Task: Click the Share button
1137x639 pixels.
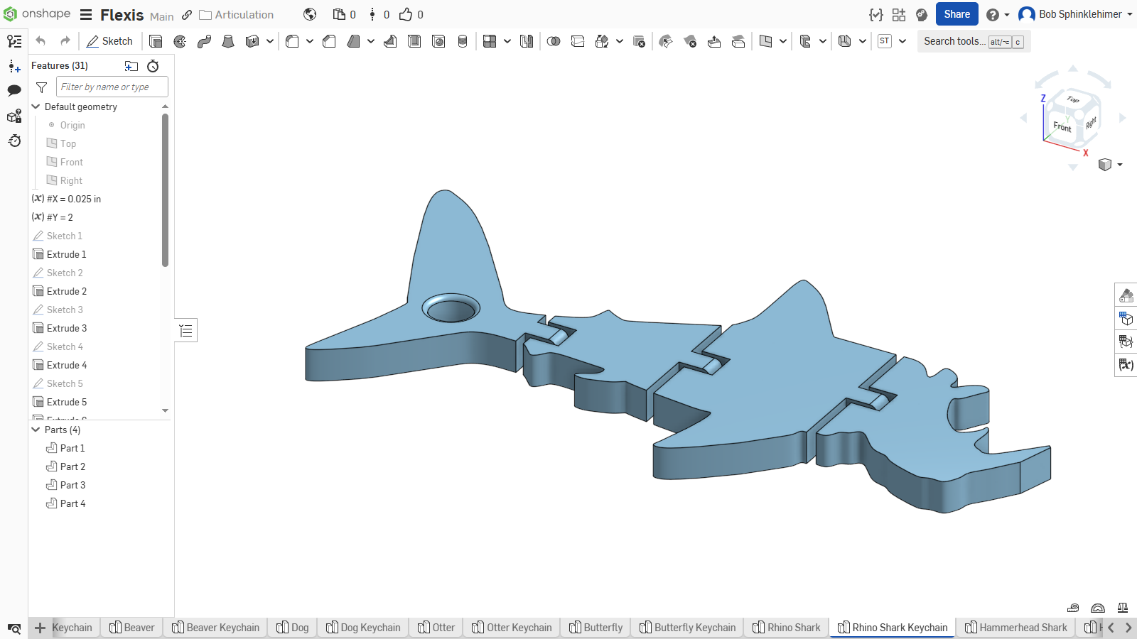Action: point(957,14)
